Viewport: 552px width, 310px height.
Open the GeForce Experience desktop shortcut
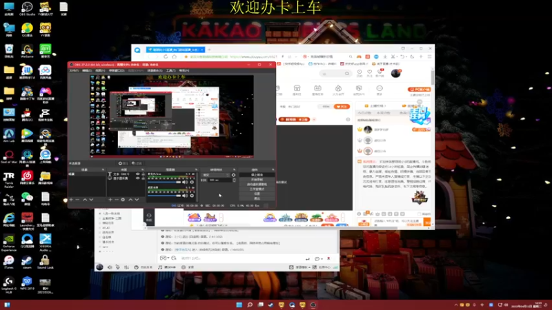(x=9, y=242)
